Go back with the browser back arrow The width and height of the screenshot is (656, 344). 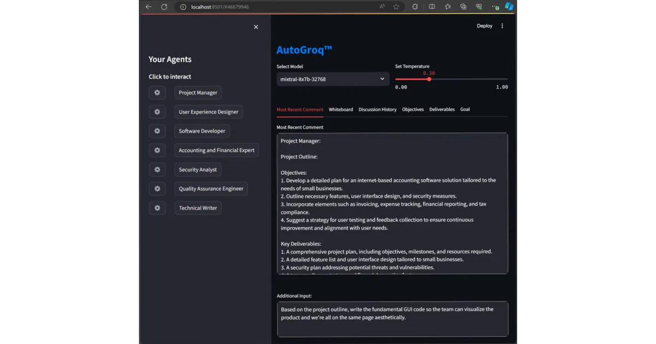coord(148,7)
